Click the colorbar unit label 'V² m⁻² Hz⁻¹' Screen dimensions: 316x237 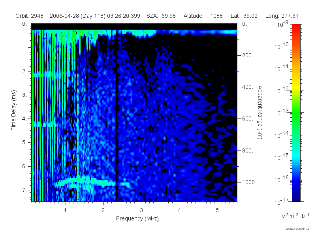click(x=295, y=216)
